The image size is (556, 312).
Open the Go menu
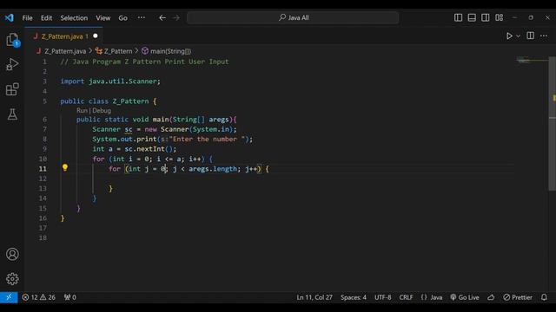[x=122, y=18]
